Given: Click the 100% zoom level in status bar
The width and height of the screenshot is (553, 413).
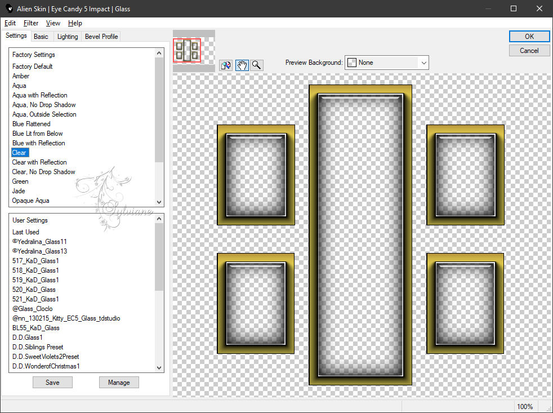Looking at the screenshot, I should pyautogui.click(x=524, y=407).
